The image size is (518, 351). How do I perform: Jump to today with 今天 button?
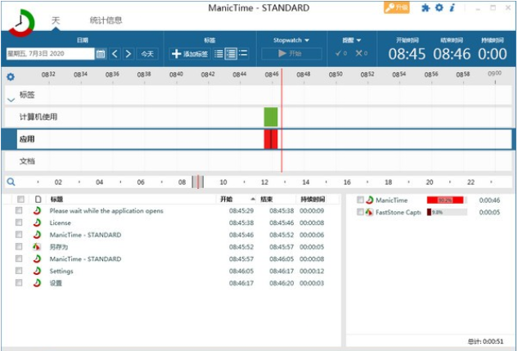tap(147, 53)
